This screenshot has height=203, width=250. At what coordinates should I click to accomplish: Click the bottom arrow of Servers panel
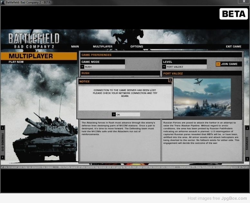coord(247,159)
